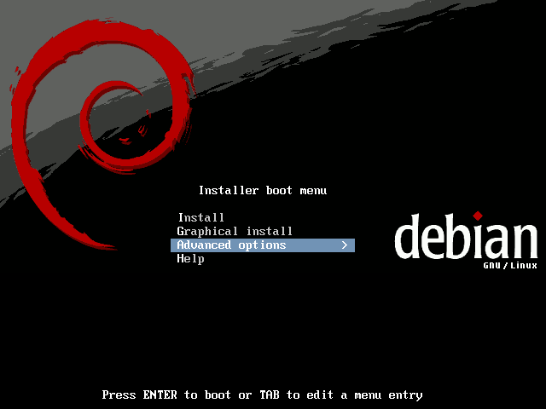The image size is (546, 409).
Task: Expand Advanced options using its arrow
Action: [344, 245]
